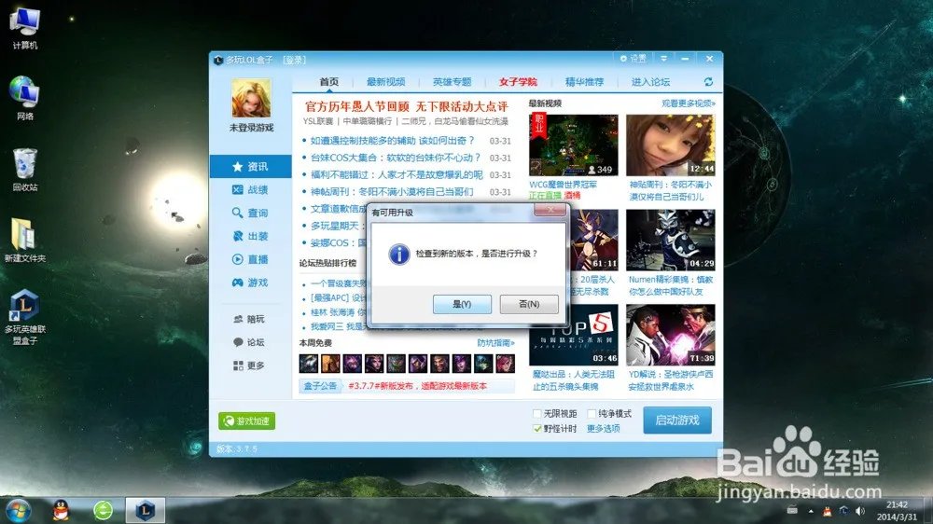Click the volume icon in system tray
The width and height of the screenshot is (933, 524).
[x=860, y=510]
